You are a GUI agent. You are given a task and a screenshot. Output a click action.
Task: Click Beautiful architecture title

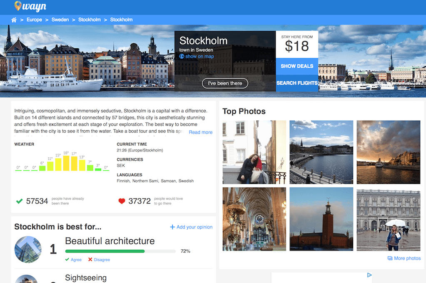tap(110, 241)
